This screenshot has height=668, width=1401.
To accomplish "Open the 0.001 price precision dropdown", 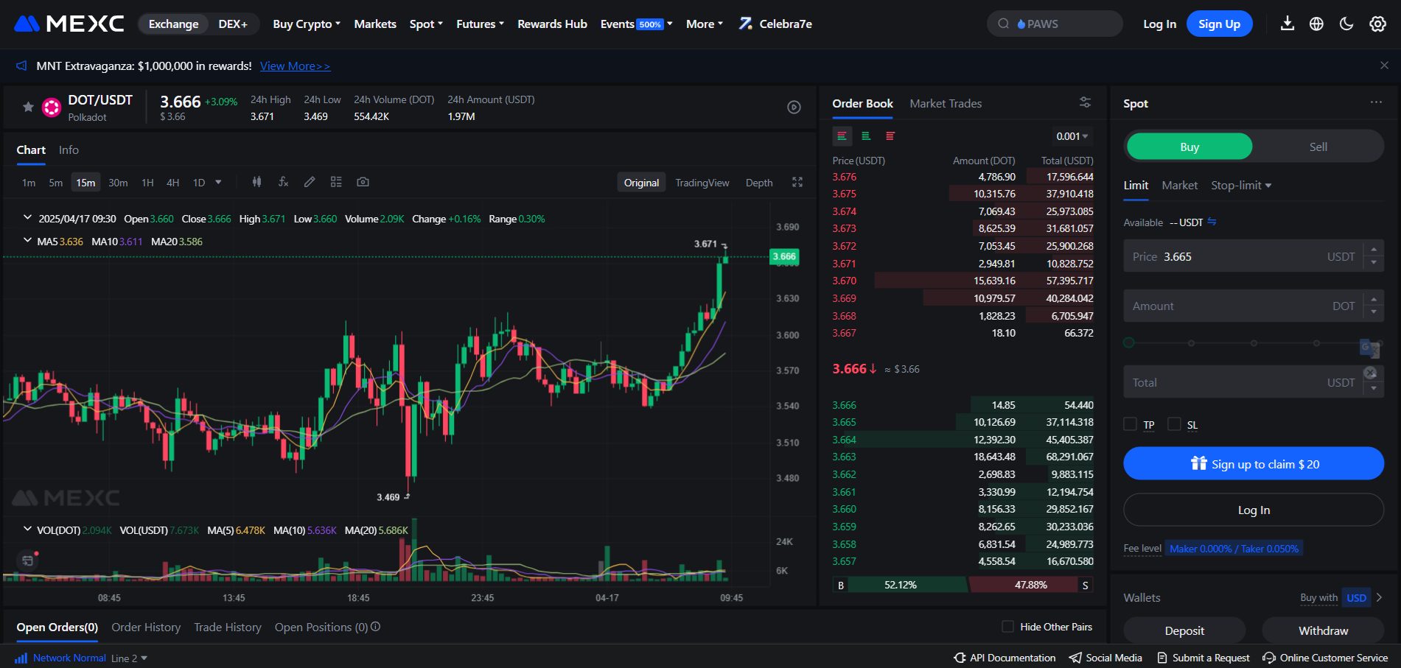I will click(1072, 136).
